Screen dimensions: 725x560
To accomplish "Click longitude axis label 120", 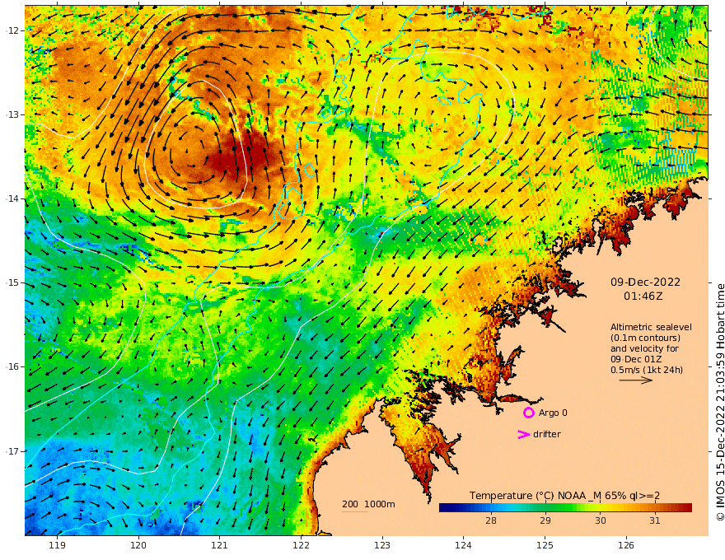I will click(x=138, y=545).
